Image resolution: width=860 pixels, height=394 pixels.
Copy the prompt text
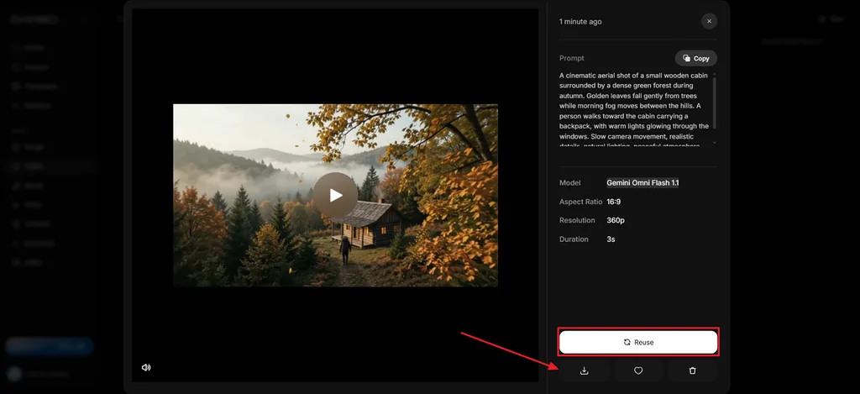(x=696, y=58)
